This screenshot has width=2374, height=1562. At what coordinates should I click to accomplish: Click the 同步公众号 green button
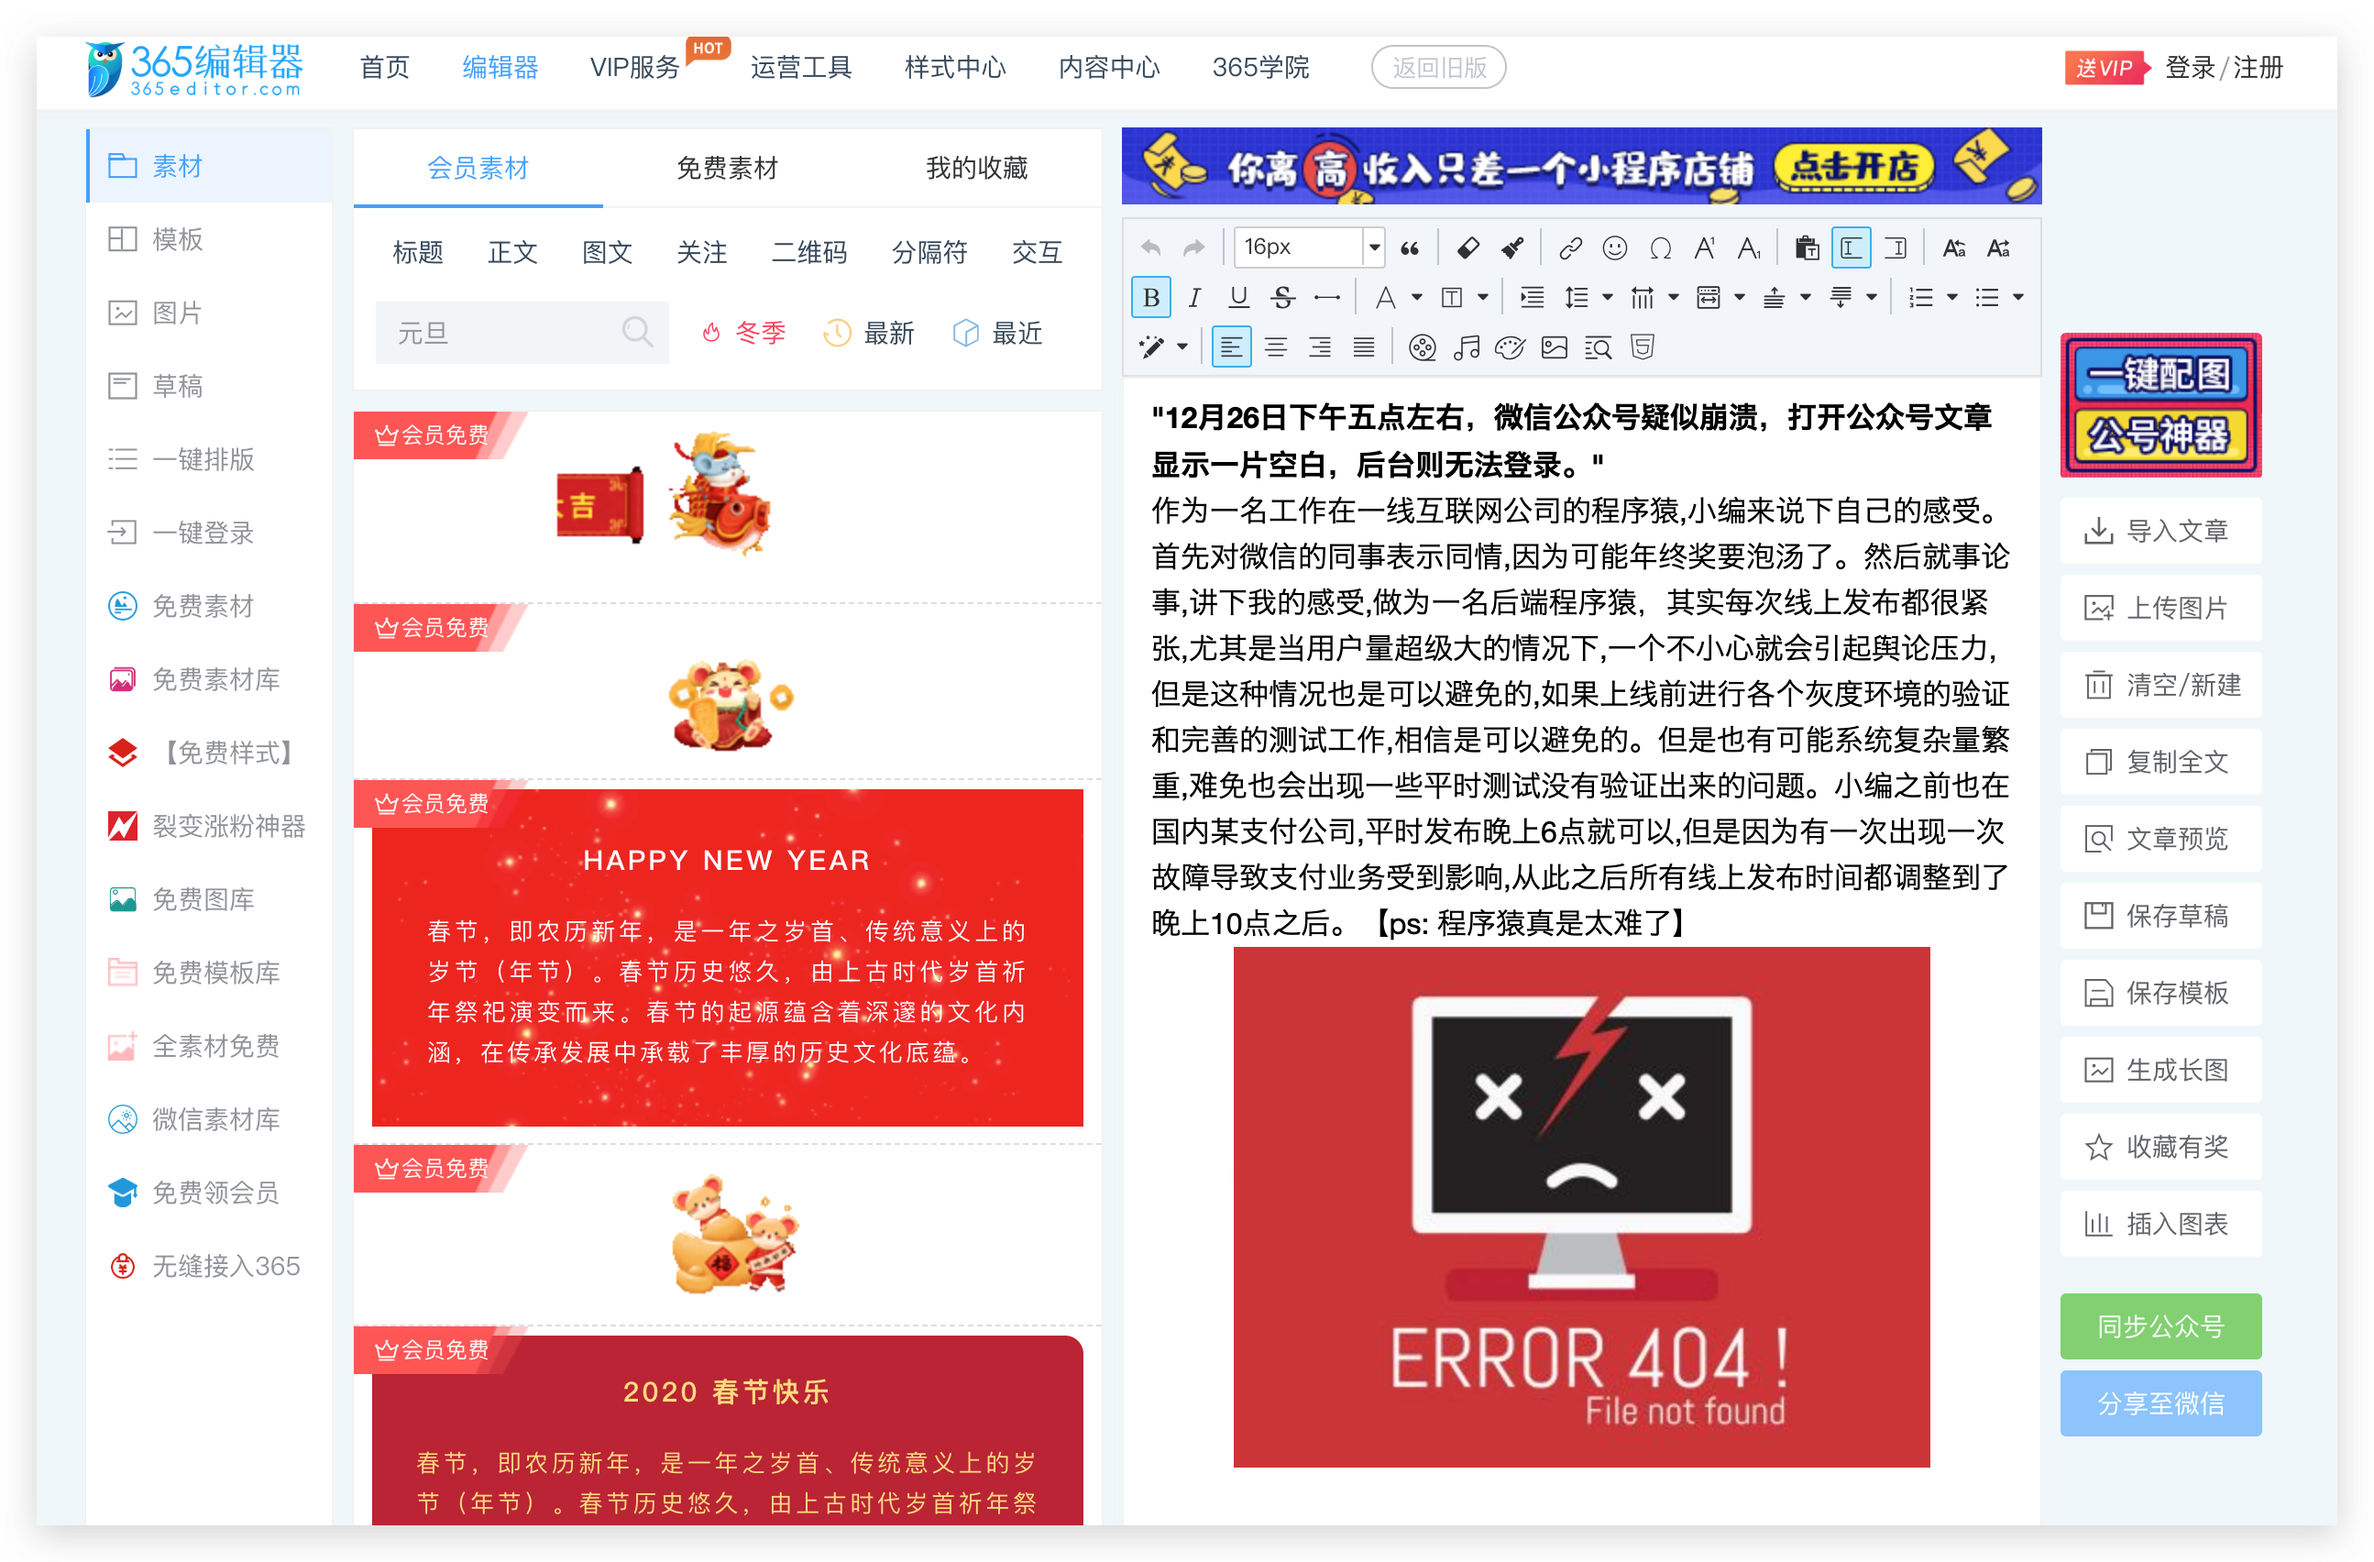point(2160,1325)
